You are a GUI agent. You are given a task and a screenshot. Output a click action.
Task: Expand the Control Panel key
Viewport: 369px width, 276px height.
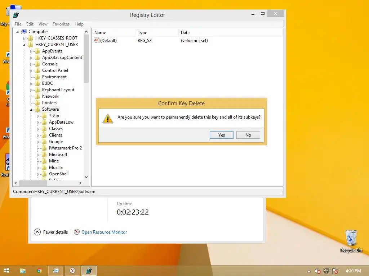[31, 71]
